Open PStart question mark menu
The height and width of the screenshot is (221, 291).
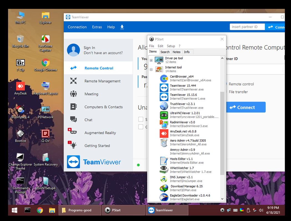click(x=179, y=46)
